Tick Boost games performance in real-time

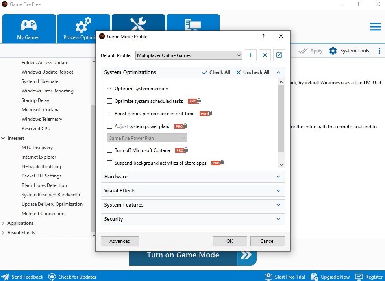(109, 114)
